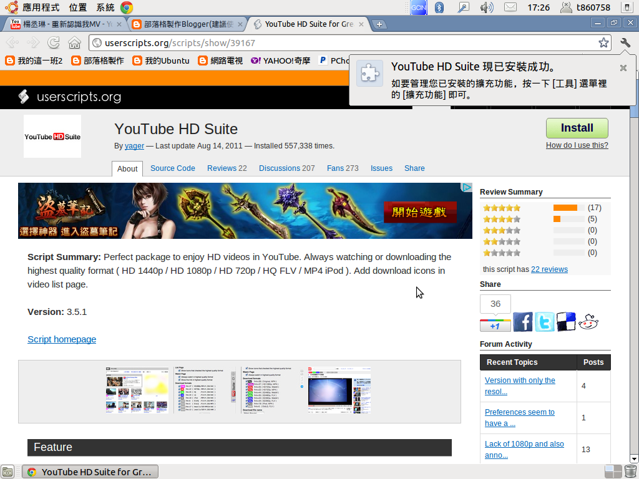Image resolution: width=639 pixels, height=479 pixels.
Task: Share script on Reddit icon
Action: point(588,322)
